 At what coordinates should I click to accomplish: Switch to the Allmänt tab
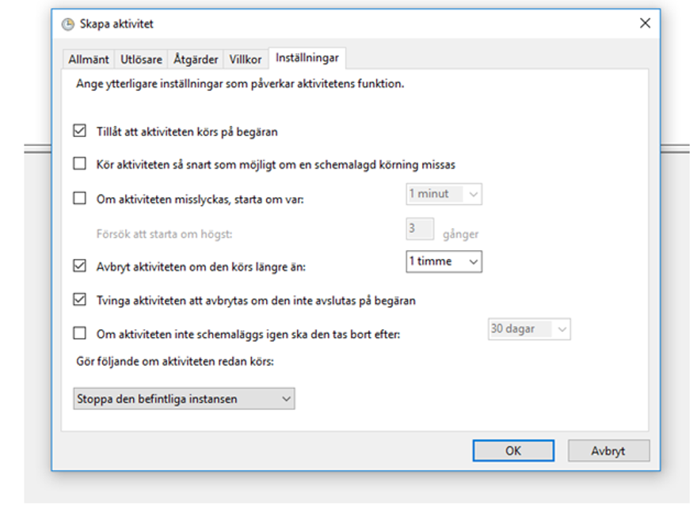(x=89, y=59)
